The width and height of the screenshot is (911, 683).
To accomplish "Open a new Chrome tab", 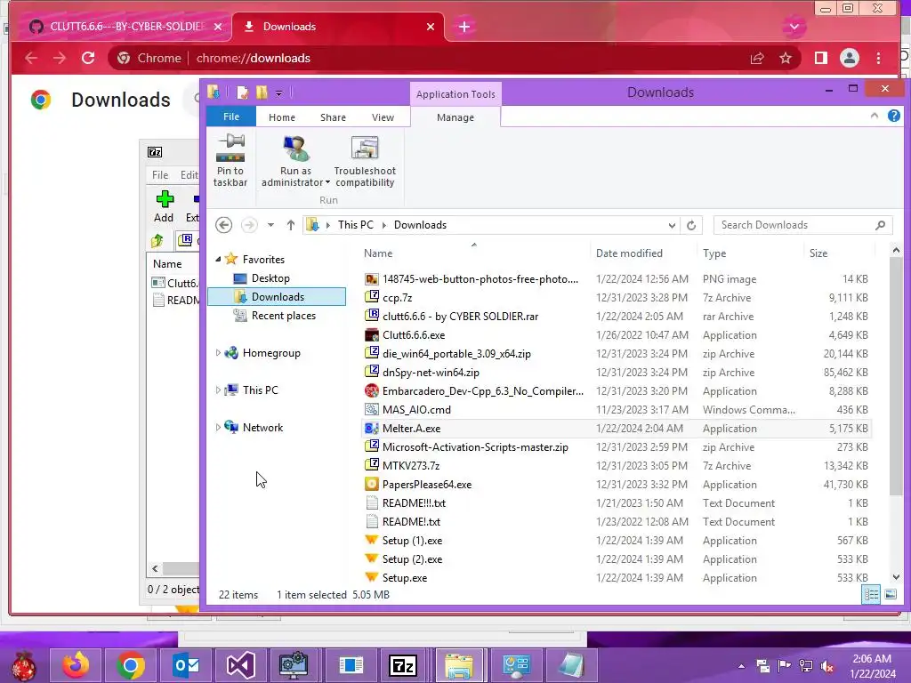I will (464, 27).
